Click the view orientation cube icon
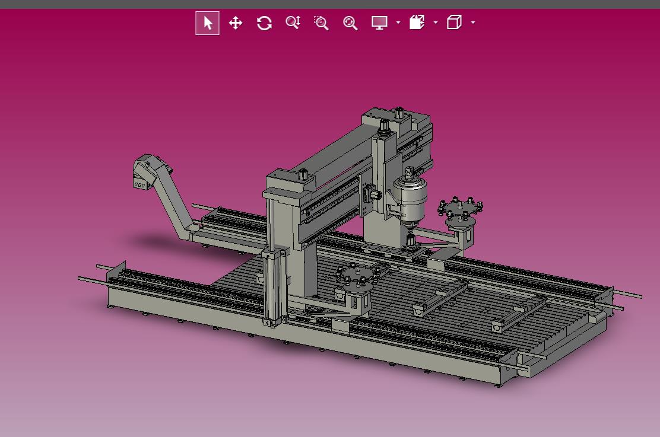660x437 pixels. (454, 23)
